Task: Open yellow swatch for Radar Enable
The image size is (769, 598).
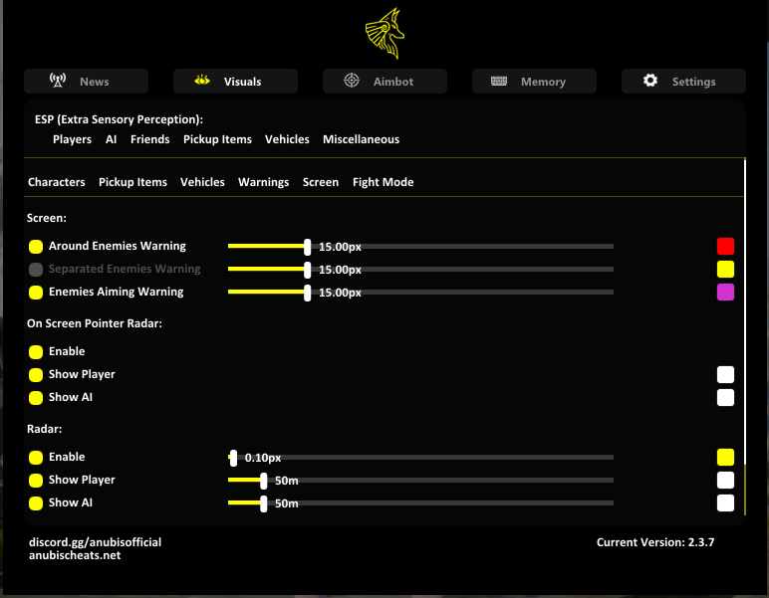Action: click(x=725, y=458)
